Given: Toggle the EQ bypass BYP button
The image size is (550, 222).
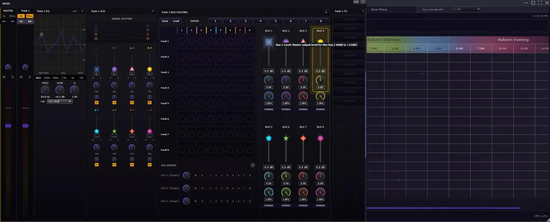Looking at the screenshot, I should tap(75, 11).
